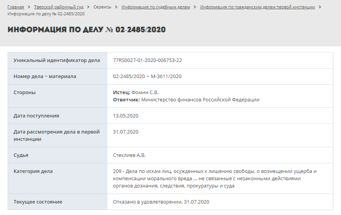This screenshot has height=215, width=341.
Task: Click the Текущее состояние row label
Action: 38,202
